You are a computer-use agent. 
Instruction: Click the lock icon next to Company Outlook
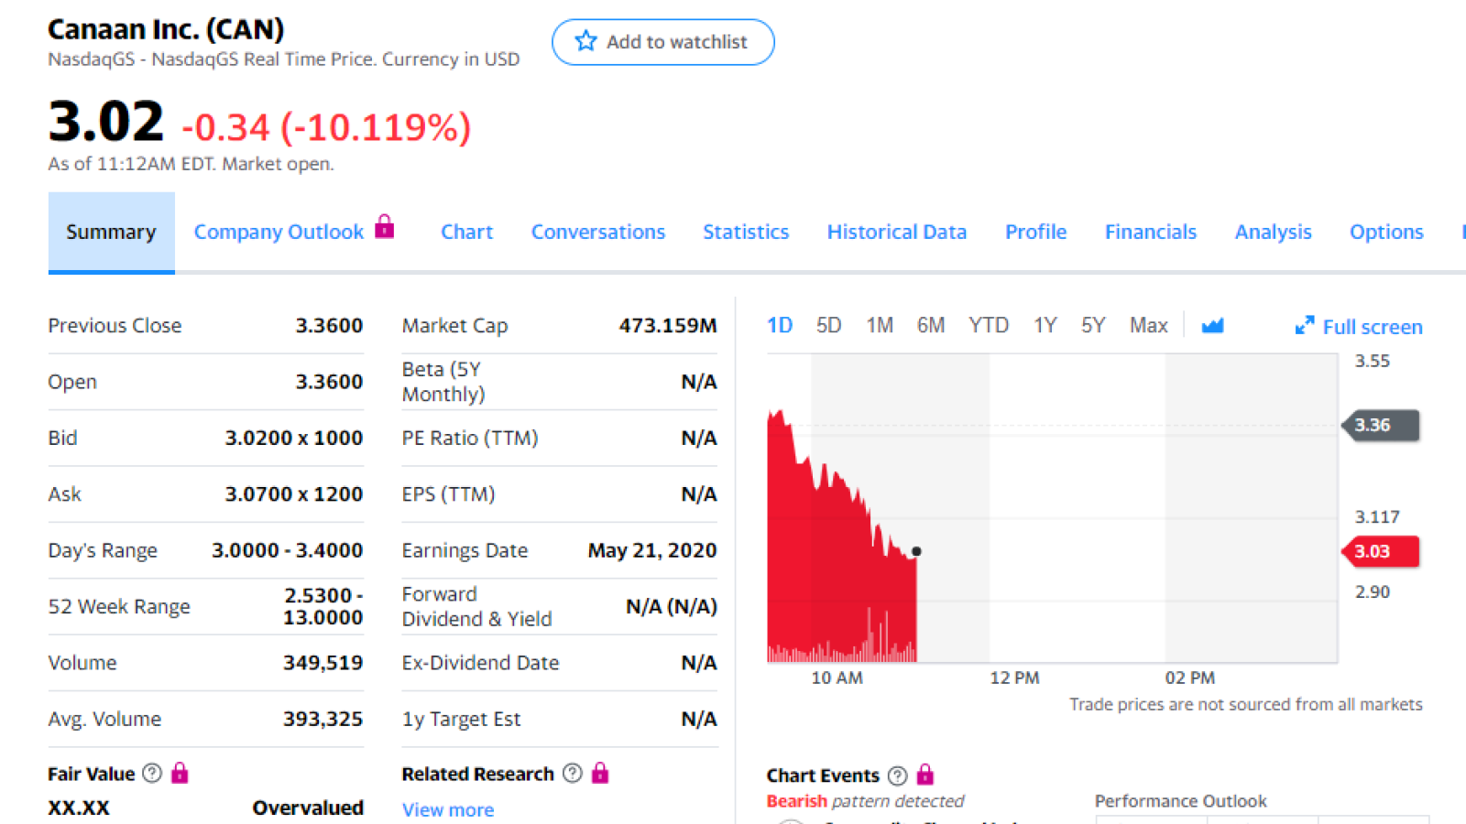click(385, 226)
